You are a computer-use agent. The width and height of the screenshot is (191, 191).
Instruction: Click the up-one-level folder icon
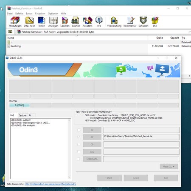pyautogui.click(x=10, y=31)
